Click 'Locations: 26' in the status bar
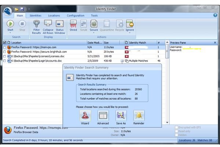 [x=187, y=140]
